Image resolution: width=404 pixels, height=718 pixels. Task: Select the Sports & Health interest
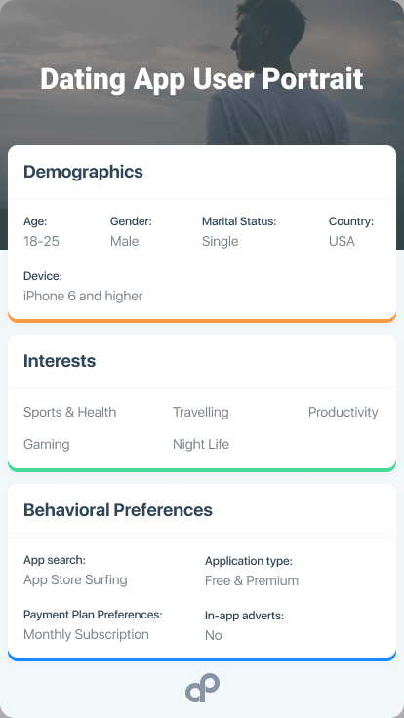tap(69, 412)
